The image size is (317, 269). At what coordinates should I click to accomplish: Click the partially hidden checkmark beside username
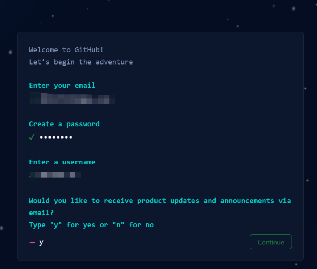[31, 175]
